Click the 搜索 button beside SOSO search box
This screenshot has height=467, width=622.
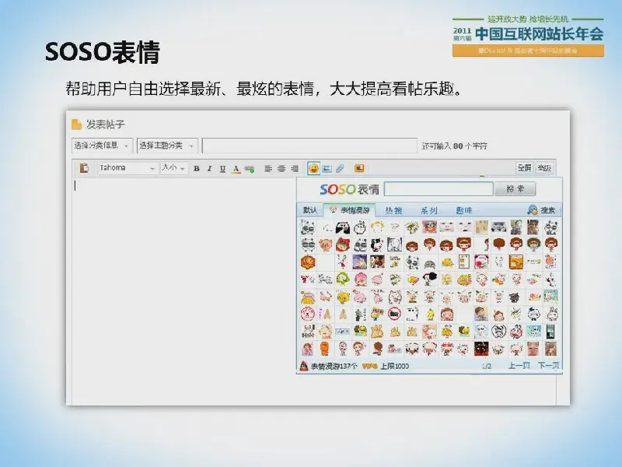coord(515,188)
